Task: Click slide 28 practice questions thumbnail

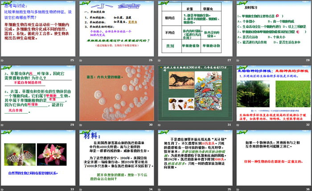Action: (x=273, y=28)
